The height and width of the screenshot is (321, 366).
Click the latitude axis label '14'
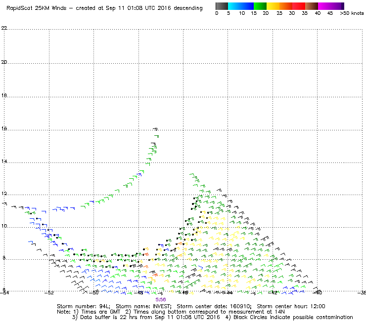[4, 161]
